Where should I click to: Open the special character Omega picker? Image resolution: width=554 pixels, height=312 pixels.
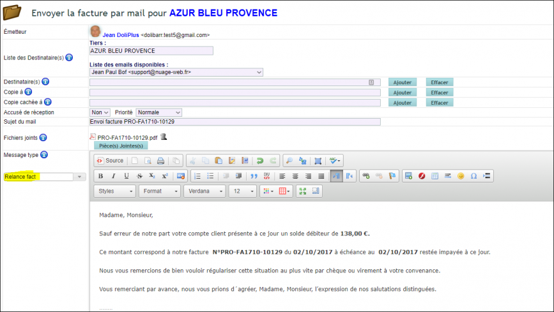click(473, 175)
